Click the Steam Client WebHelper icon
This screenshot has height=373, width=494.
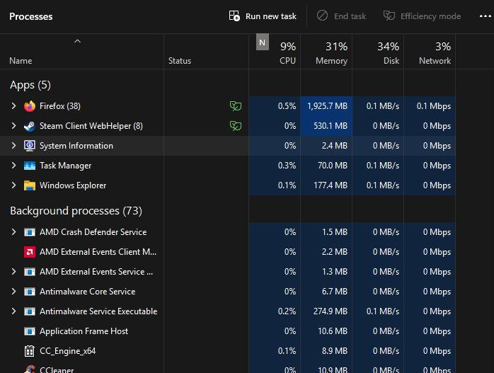coord(30,126)
